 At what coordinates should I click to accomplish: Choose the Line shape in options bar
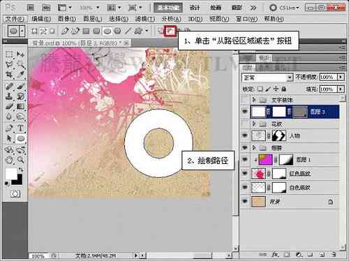(128, 31)
